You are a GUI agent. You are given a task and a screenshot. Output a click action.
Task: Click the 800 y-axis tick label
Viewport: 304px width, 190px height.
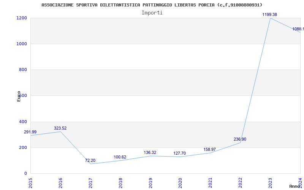[x=23, y=70]
